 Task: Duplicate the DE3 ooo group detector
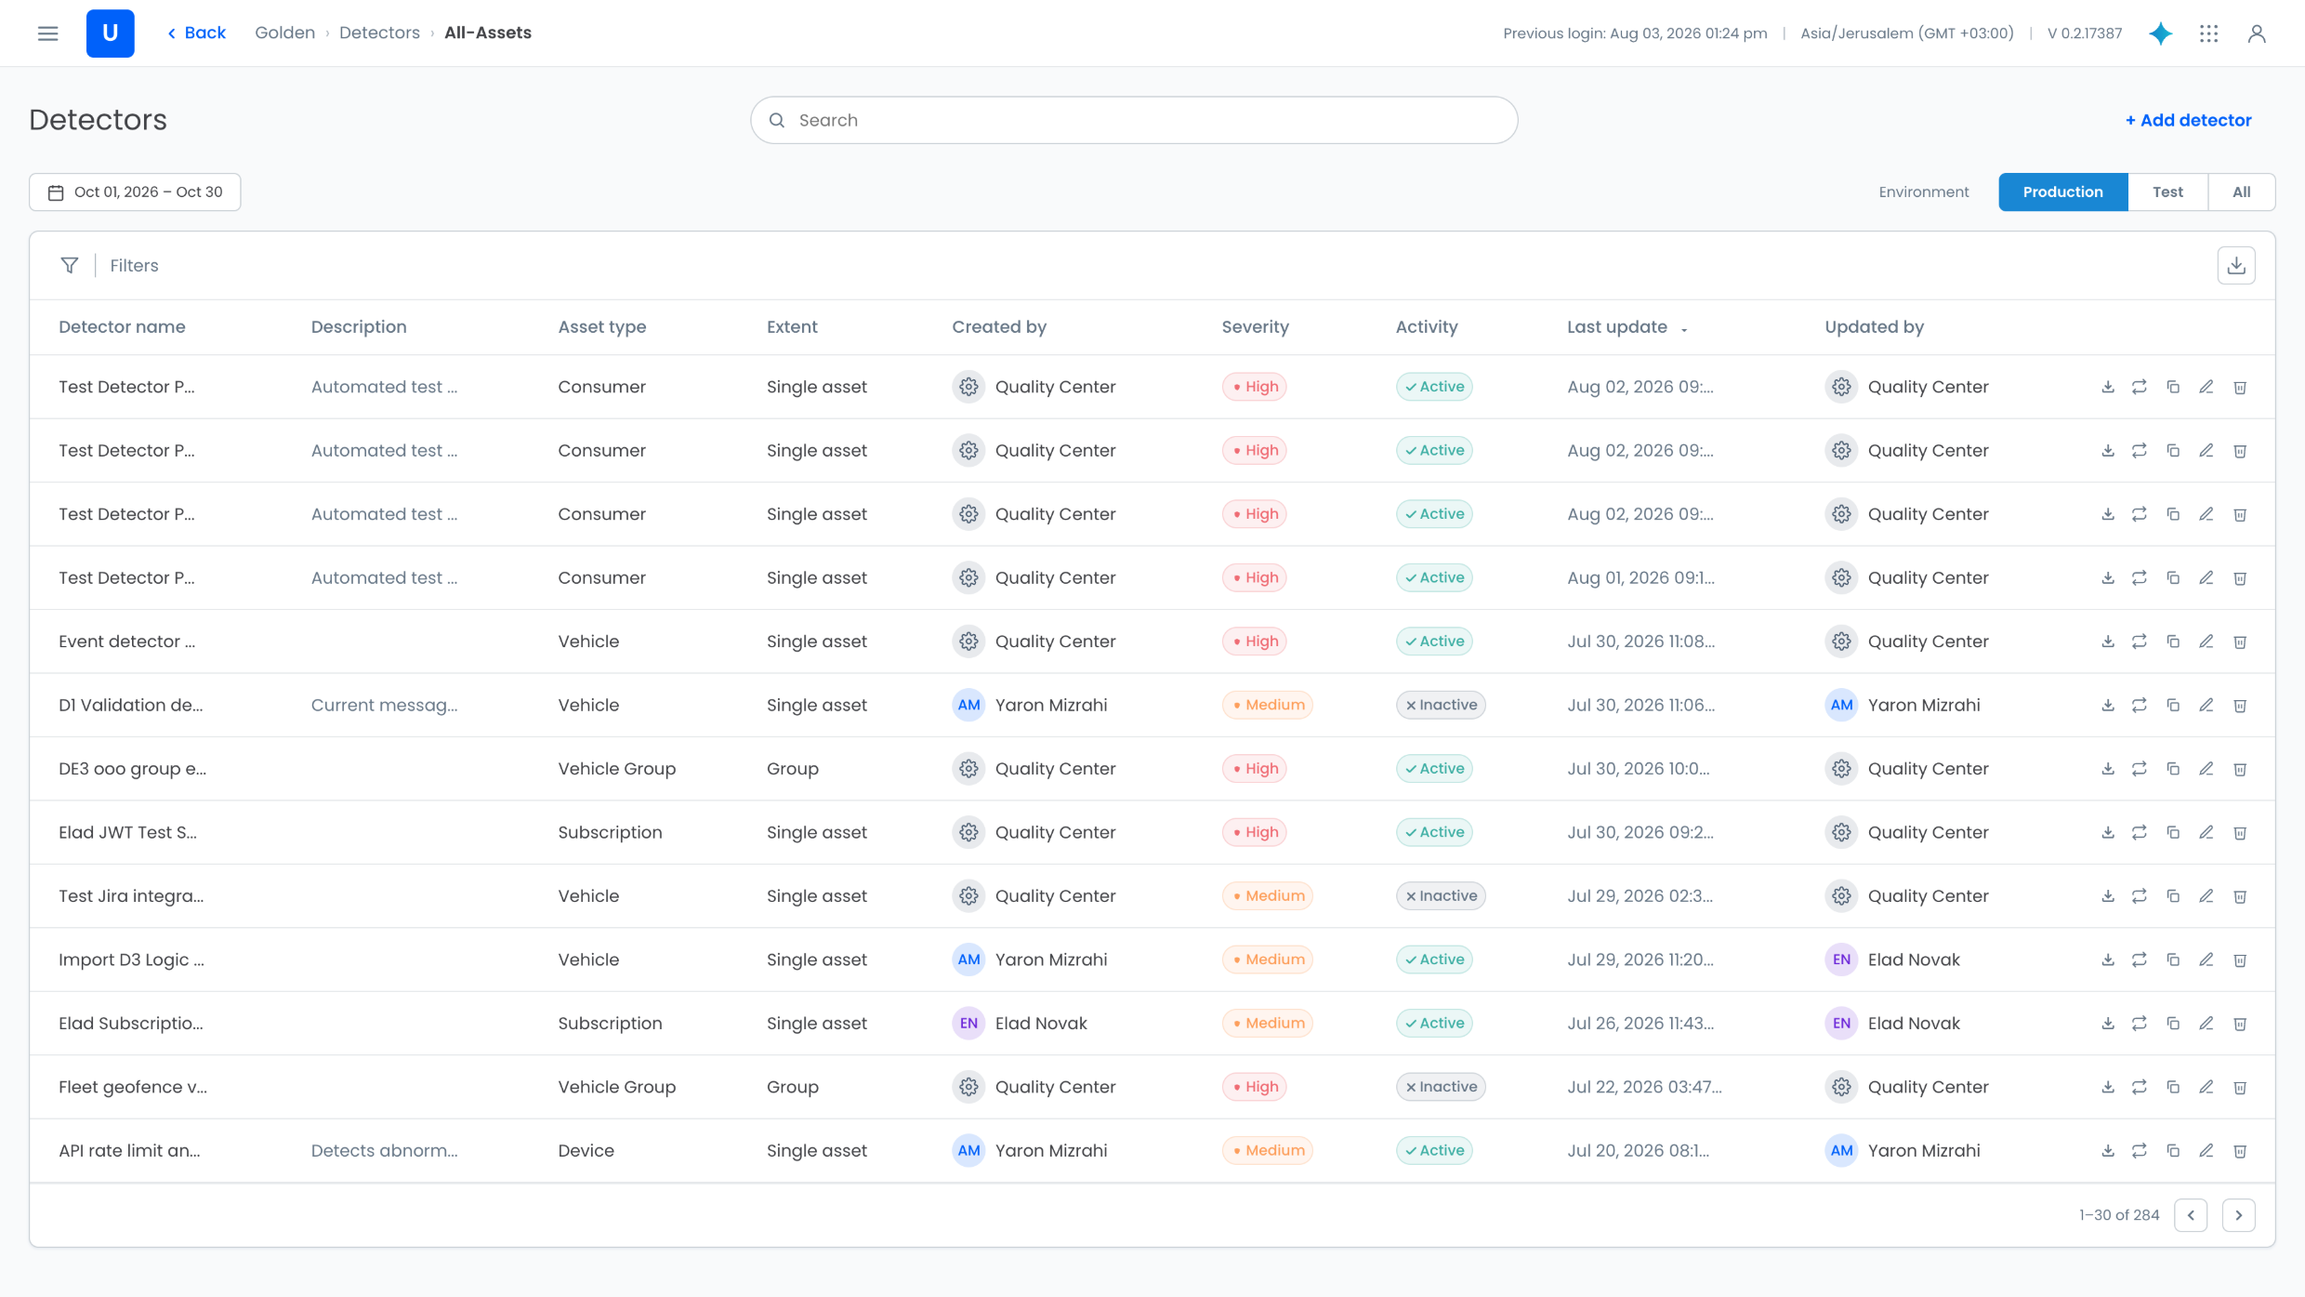pyautogui.click(x=2173, y=769)
